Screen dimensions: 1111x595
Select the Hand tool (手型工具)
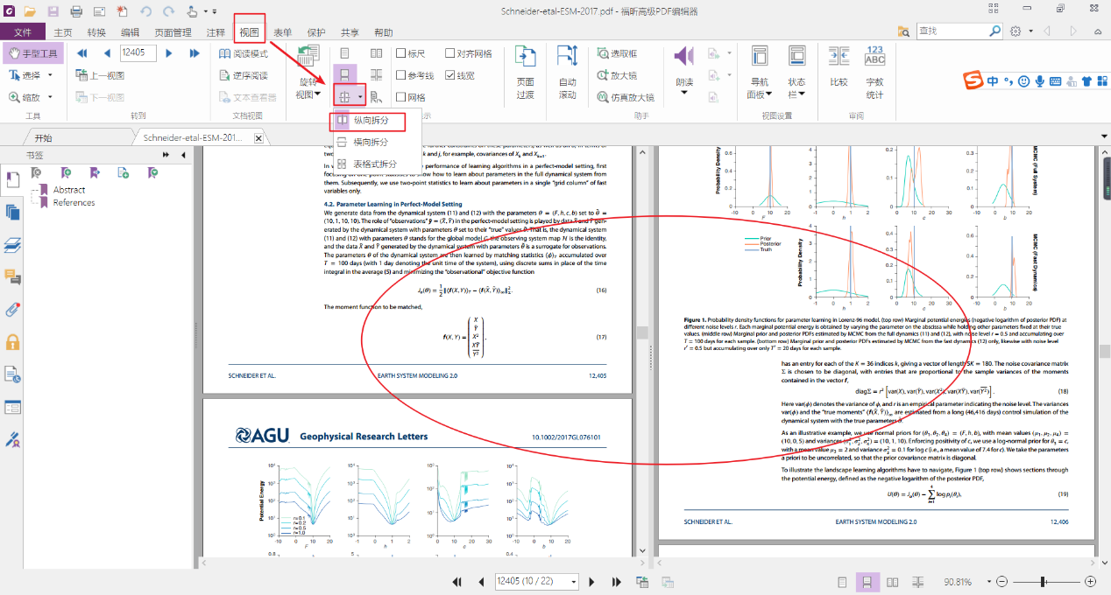(x=33, y=53)
